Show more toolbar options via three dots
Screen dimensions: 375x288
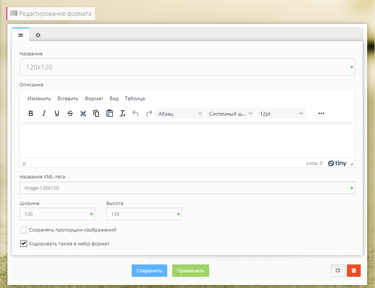(321, 114)
